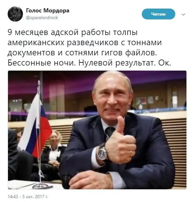Click the wristwatch shown in the photo
This screenshot has height=202, width=196.
pyautogui.click(x=102, y=152)
